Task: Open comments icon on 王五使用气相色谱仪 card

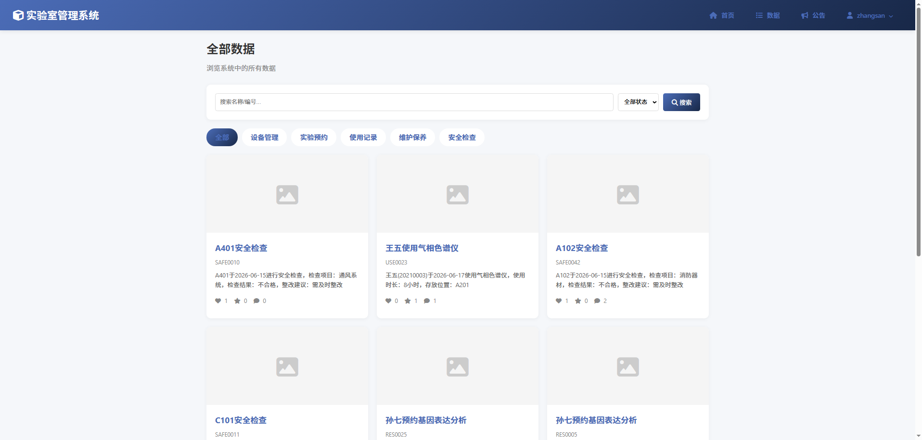Action: [x=427, y=301]
